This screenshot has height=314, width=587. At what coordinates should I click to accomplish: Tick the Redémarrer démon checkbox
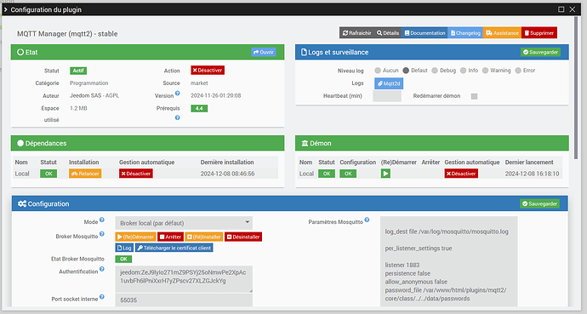pos(475,96)
